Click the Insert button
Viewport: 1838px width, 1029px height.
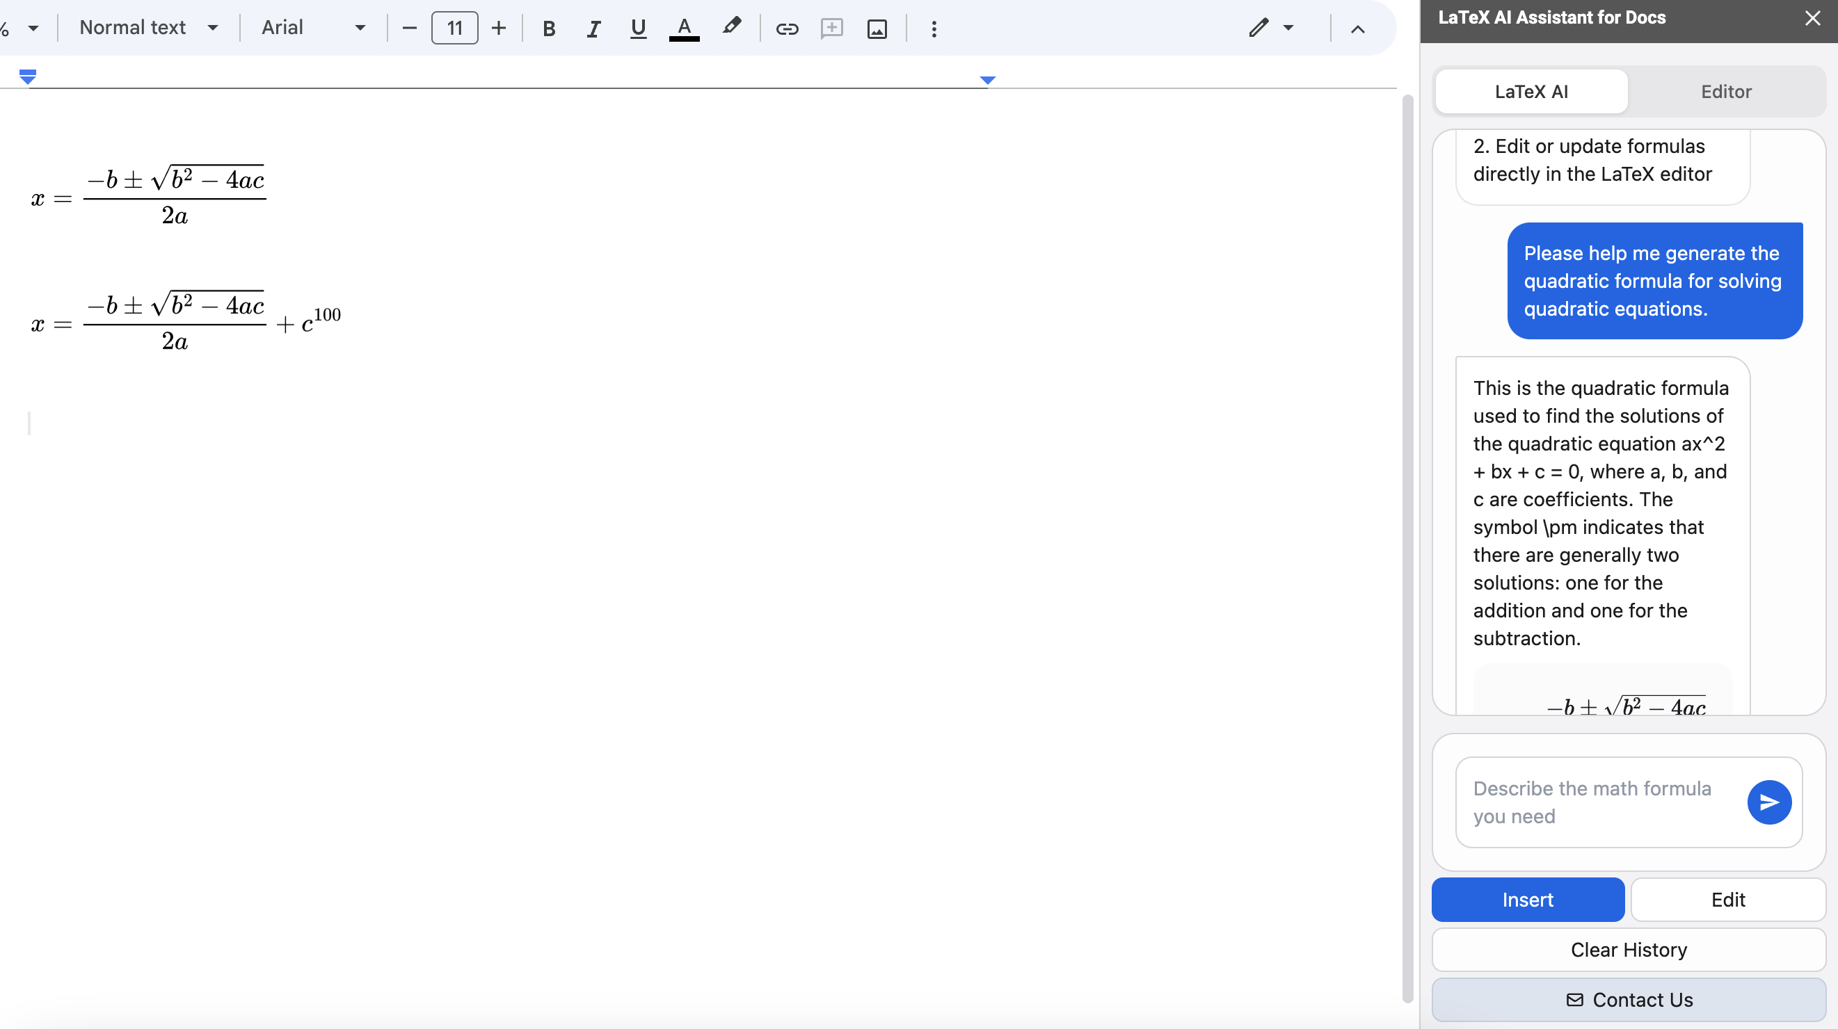1528,899
